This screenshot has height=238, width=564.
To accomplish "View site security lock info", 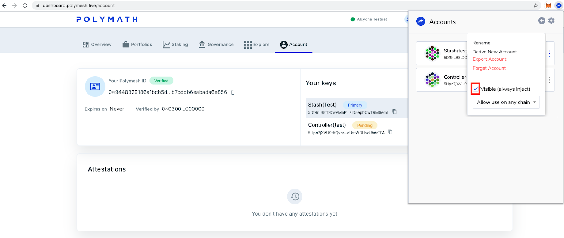I will [38, 6].
